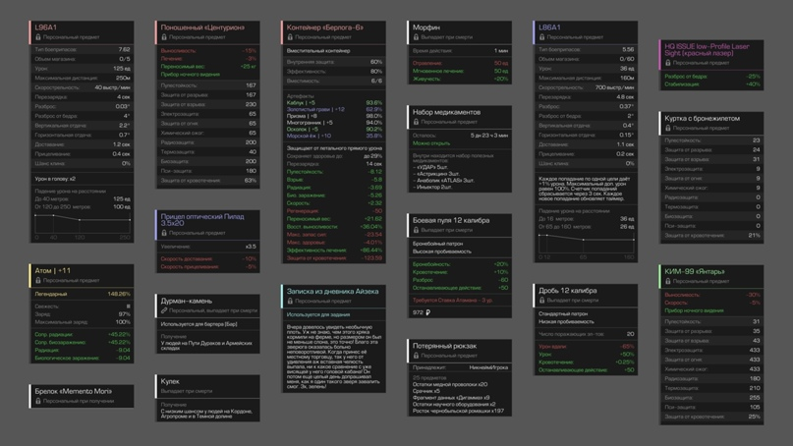Select the L86A1 card title
The height and width of the screenshot is (446, 793).
pos(549,28)
